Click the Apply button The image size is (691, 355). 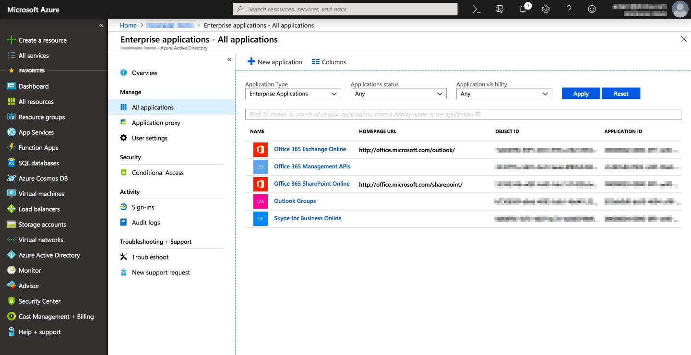tap(581, 94)
